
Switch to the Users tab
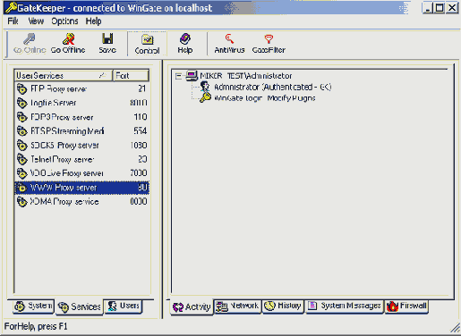(x=124, y=307)
